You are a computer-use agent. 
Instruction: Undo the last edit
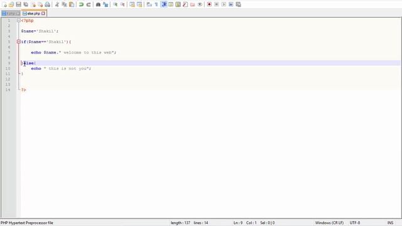[81, 4]
